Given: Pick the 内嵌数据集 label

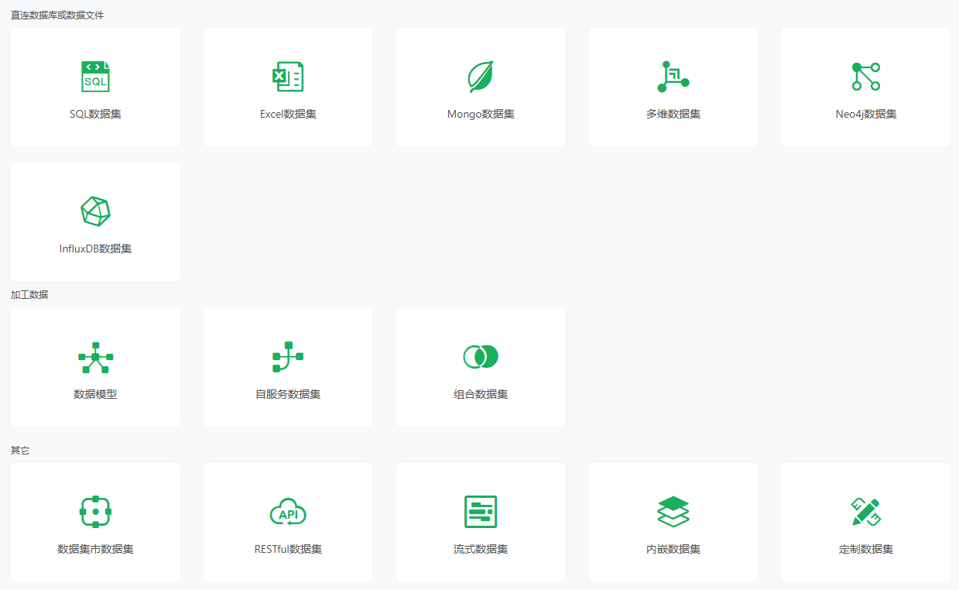Looking at the screenshot, I should [x=673, y=550].
